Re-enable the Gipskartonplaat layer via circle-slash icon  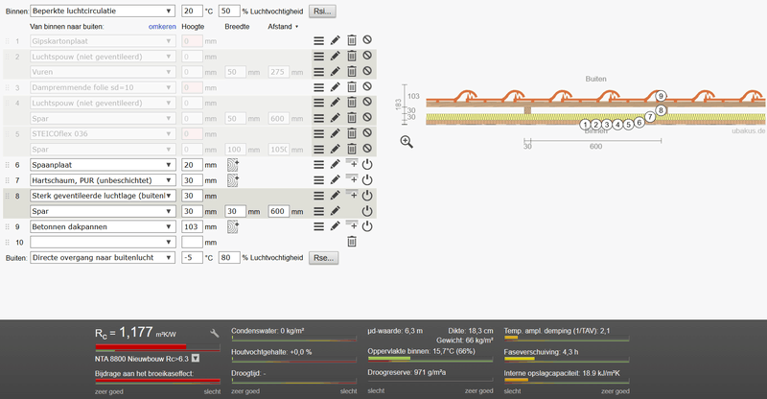tap(367, 40)
